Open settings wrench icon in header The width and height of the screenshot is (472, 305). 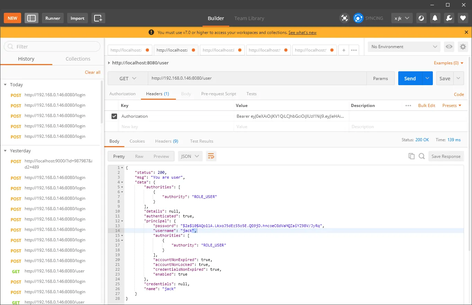click(449, 18)
